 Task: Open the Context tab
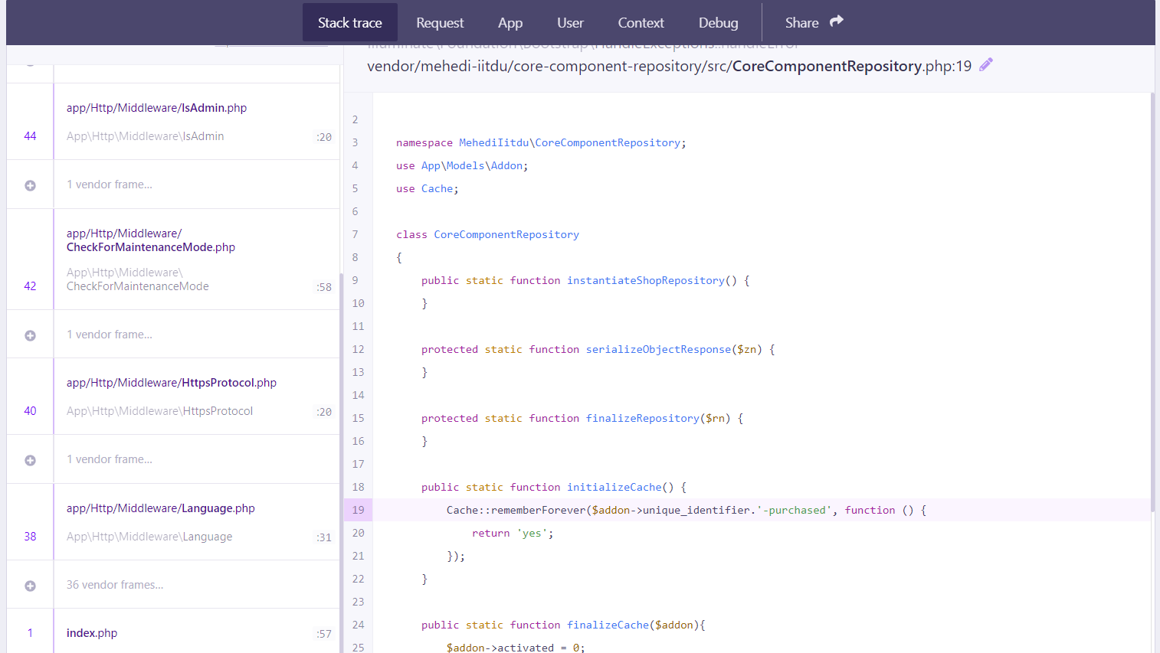click(x=641, y=22)
